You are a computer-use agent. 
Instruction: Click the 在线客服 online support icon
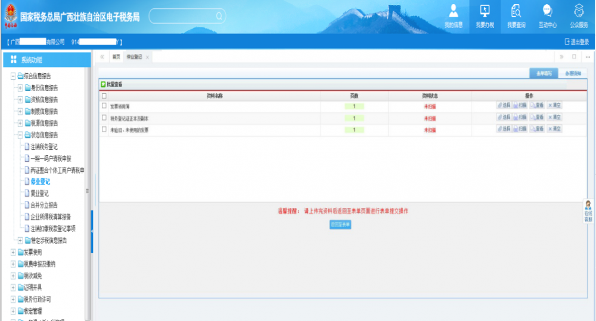click(x=588, y=211)
